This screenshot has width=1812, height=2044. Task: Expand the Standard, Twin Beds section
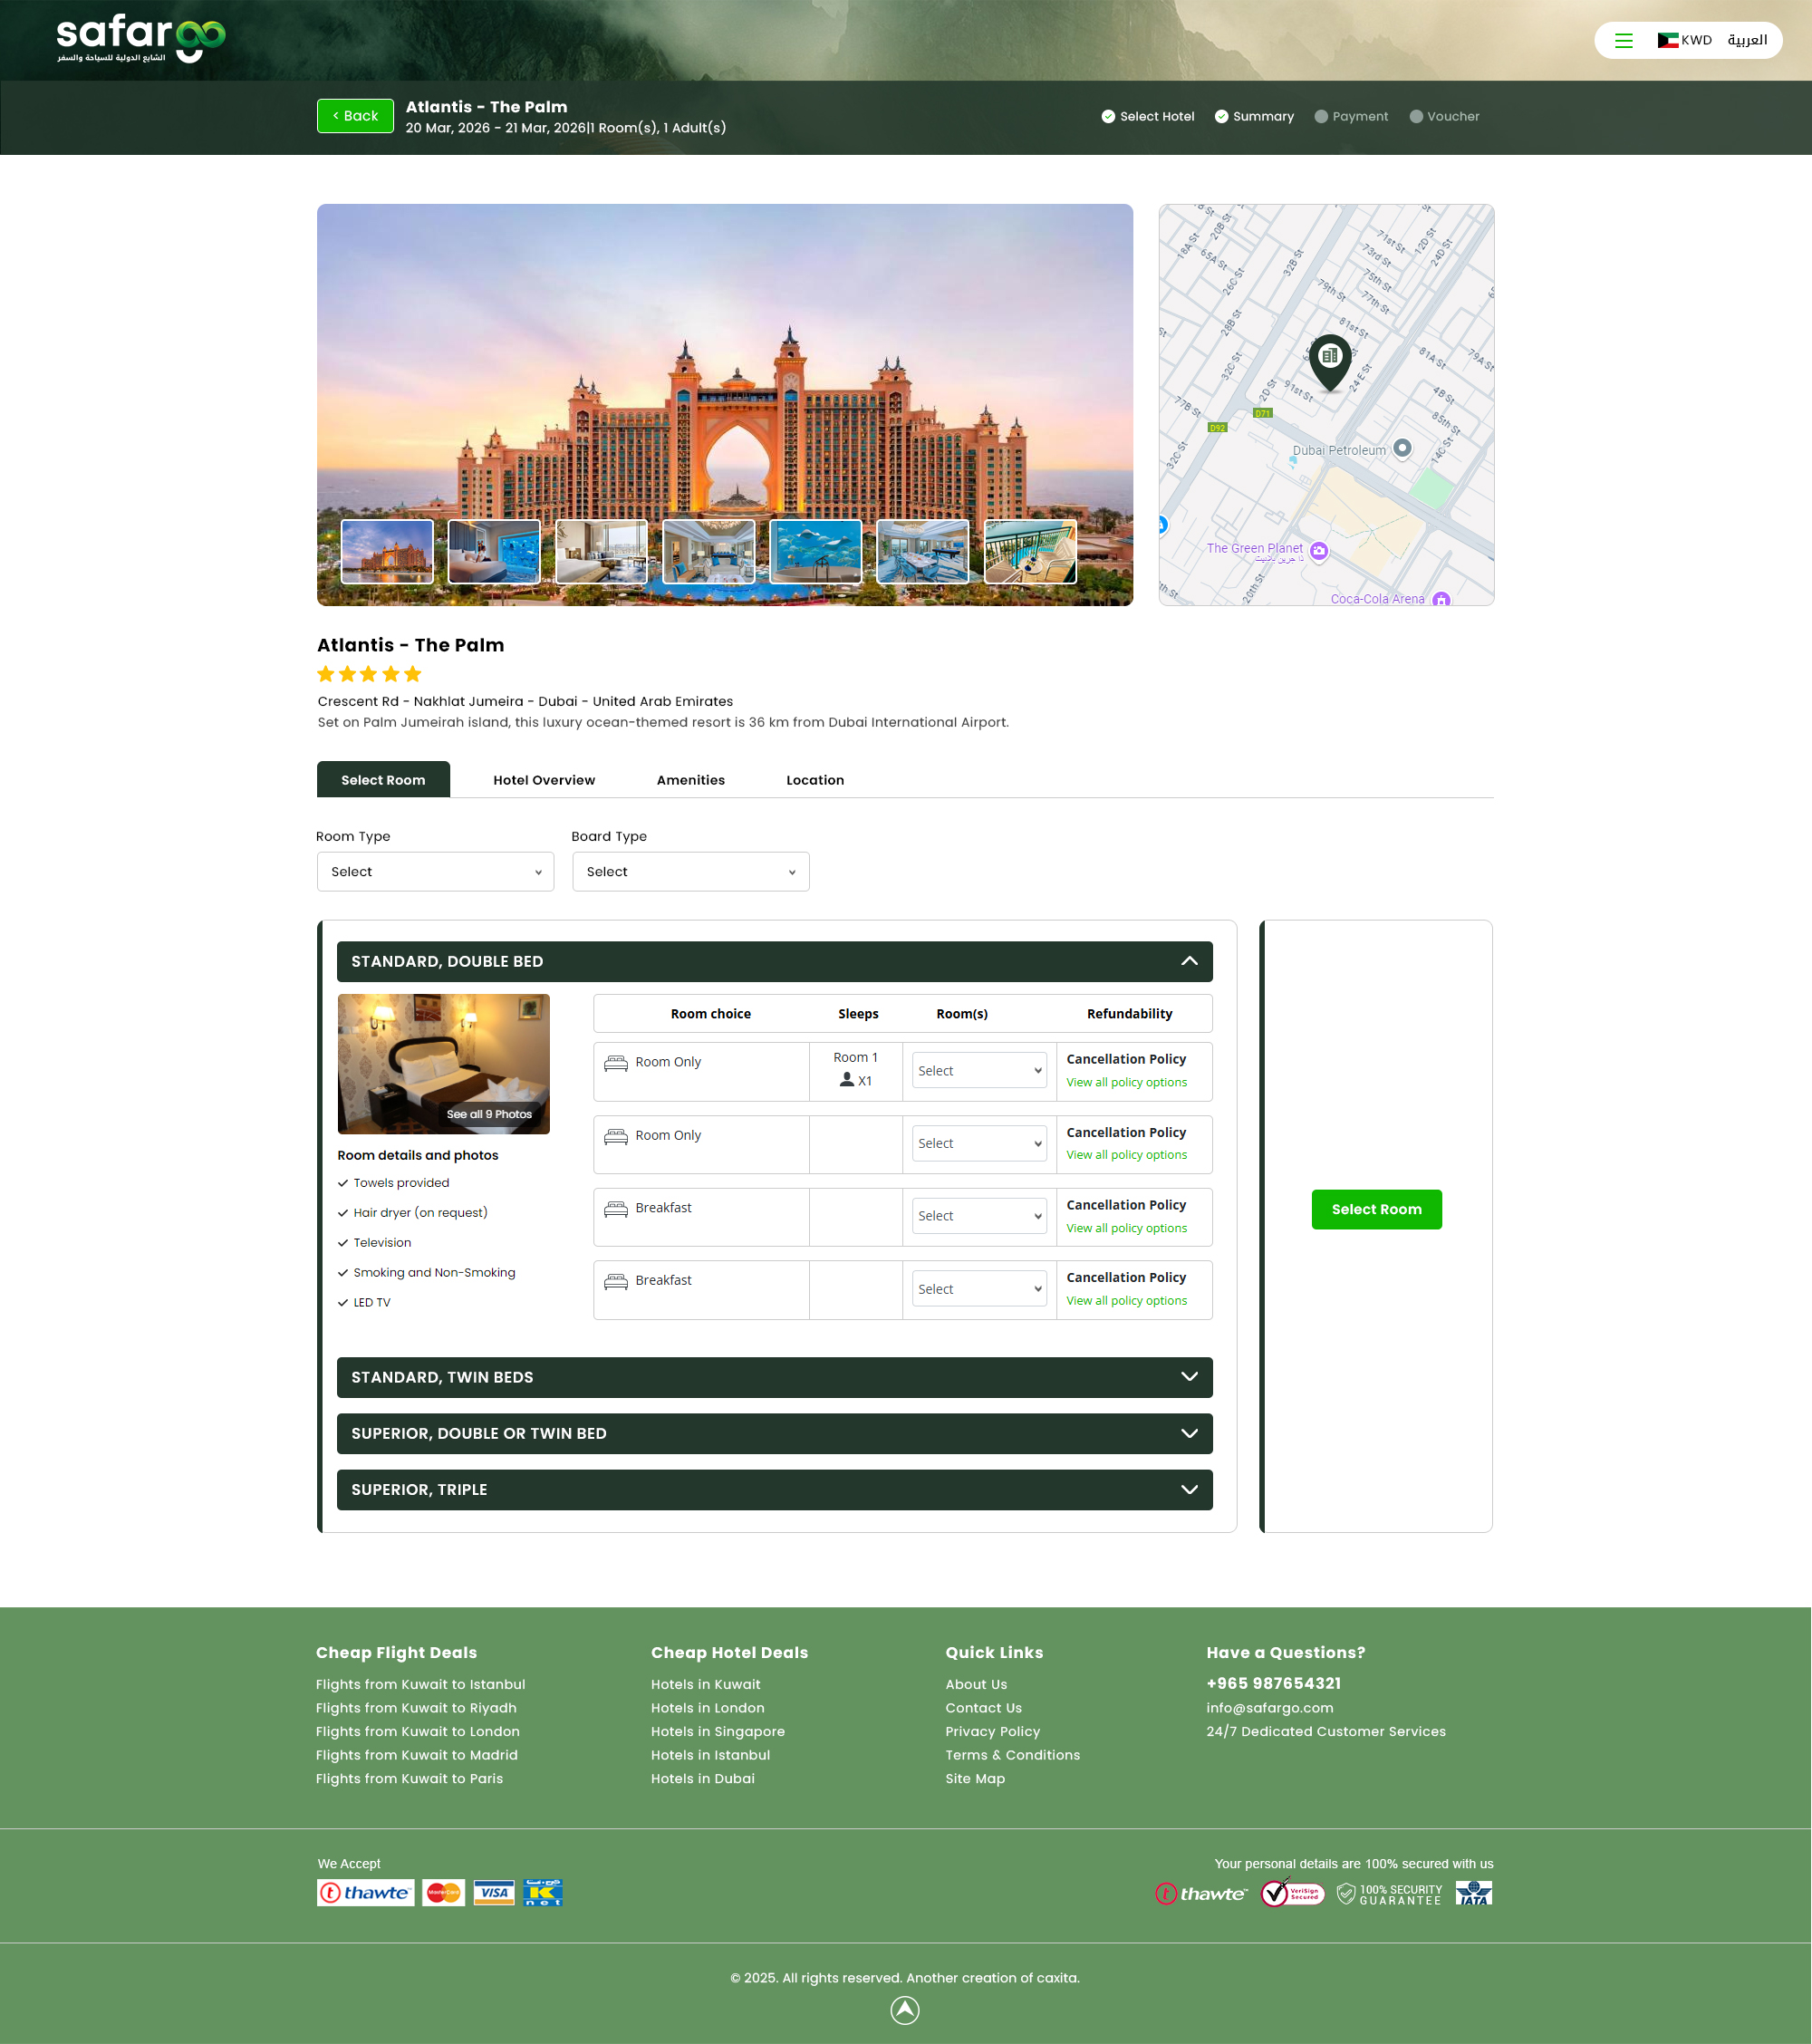tap(774, 1377)
